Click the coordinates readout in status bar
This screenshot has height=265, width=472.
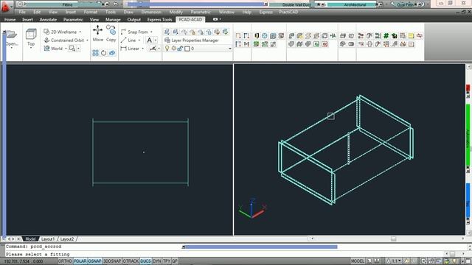tap(24, 261)
